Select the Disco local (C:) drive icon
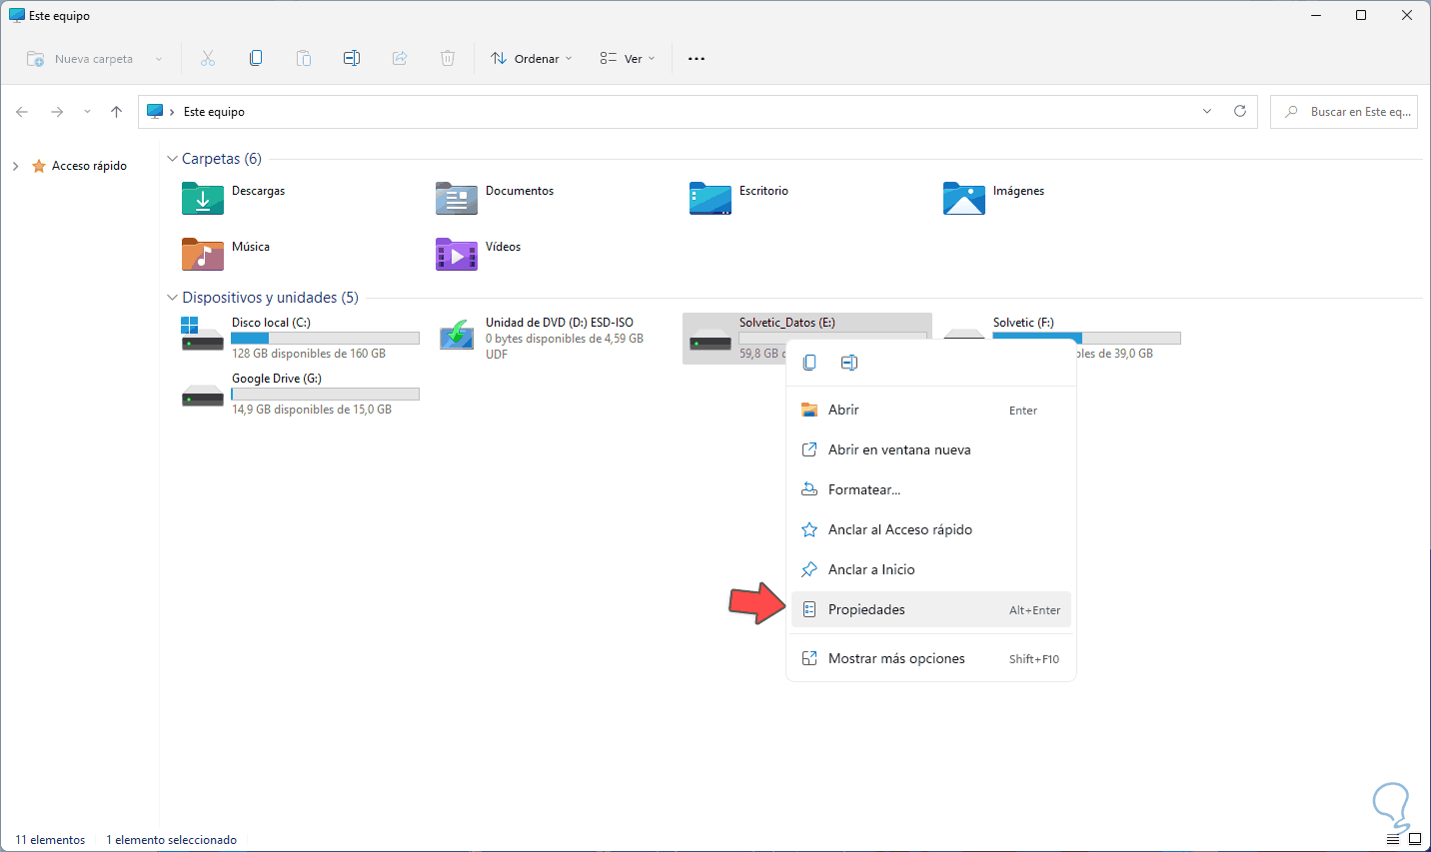This screenshot has width=1431, height=852. 203,334
